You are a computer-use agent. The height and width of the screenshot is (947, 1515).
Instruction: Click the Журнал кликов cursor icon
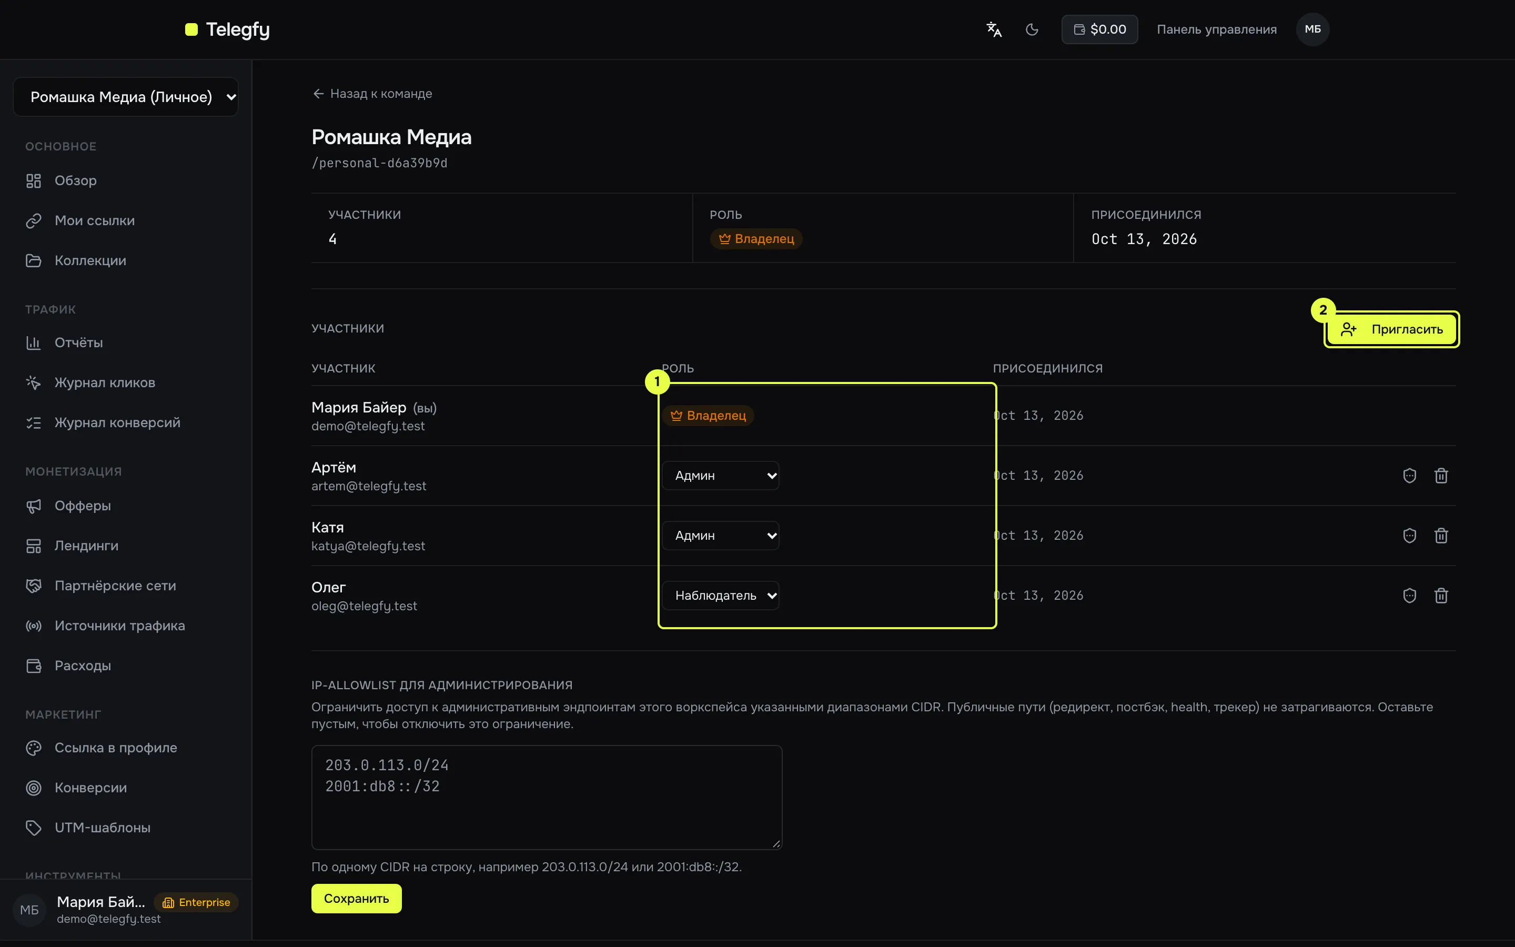point(33,382)
